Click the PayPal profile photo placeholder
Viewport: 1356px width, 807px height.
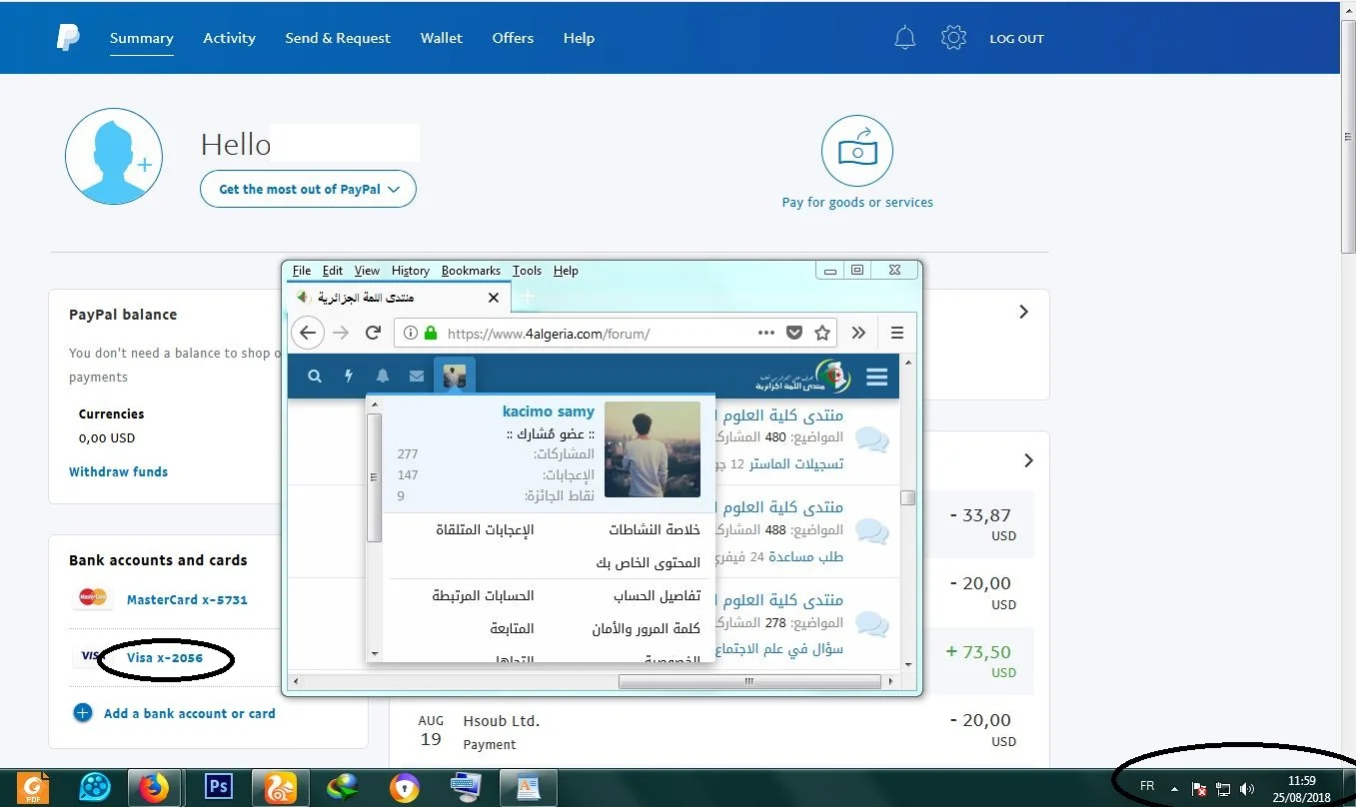click(x=114, y=157)
